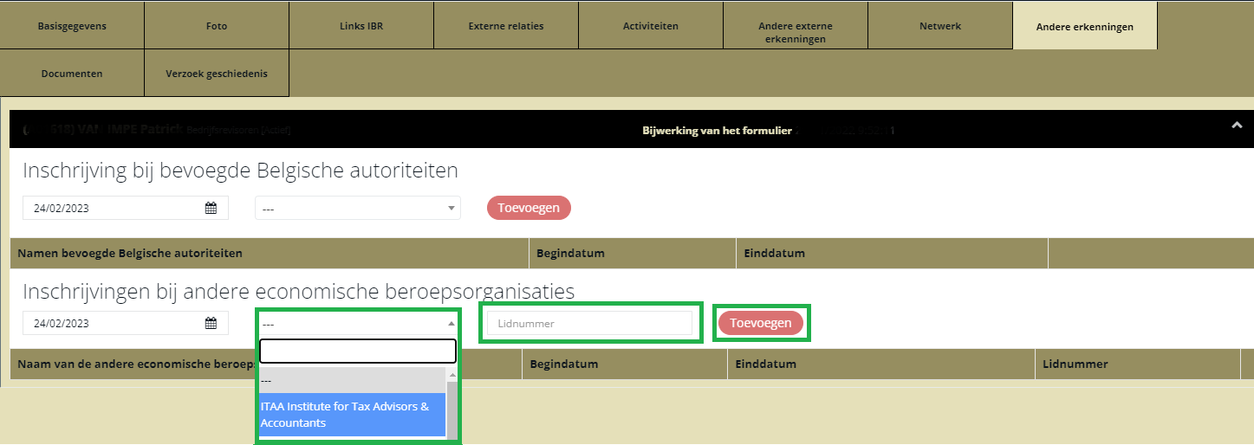The width and height of the screenshot is (1254, 445).
Task: Click the search box inside the dropdown
Action: click(357, 351)
